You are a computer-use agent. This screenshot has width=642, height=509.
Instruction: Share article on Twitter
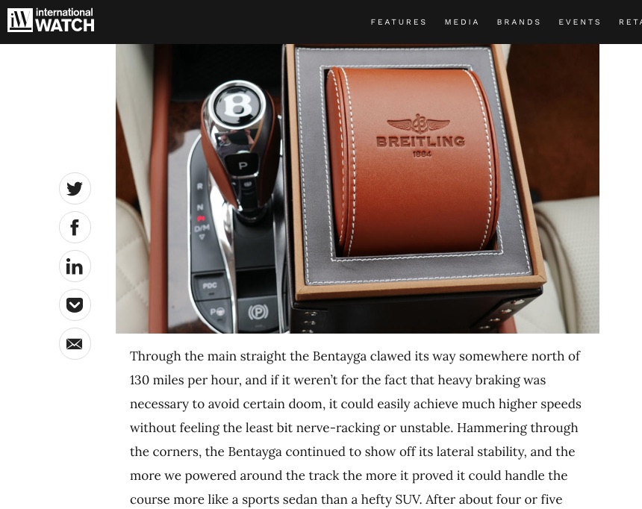75,188
